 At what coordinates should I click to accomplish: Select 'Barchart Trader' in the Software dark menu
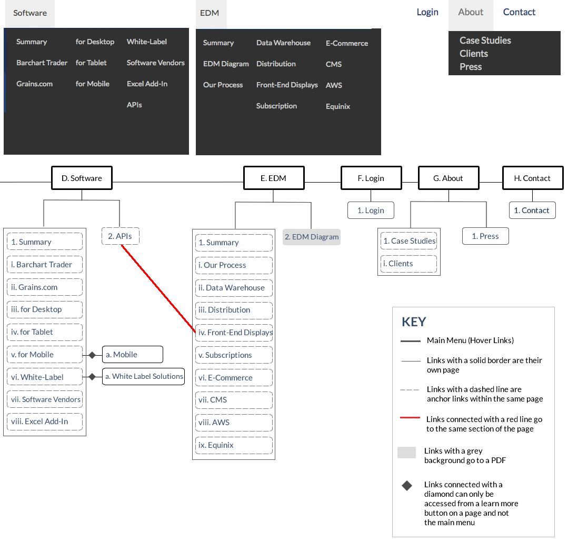(42, 63)
